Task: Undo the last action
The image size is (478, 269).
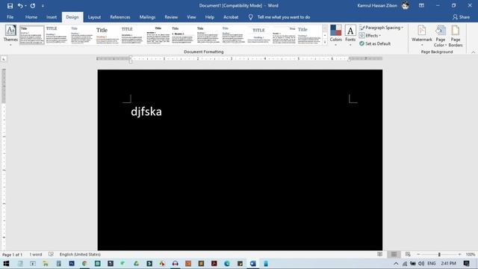Action: click(x=20, y=5)
